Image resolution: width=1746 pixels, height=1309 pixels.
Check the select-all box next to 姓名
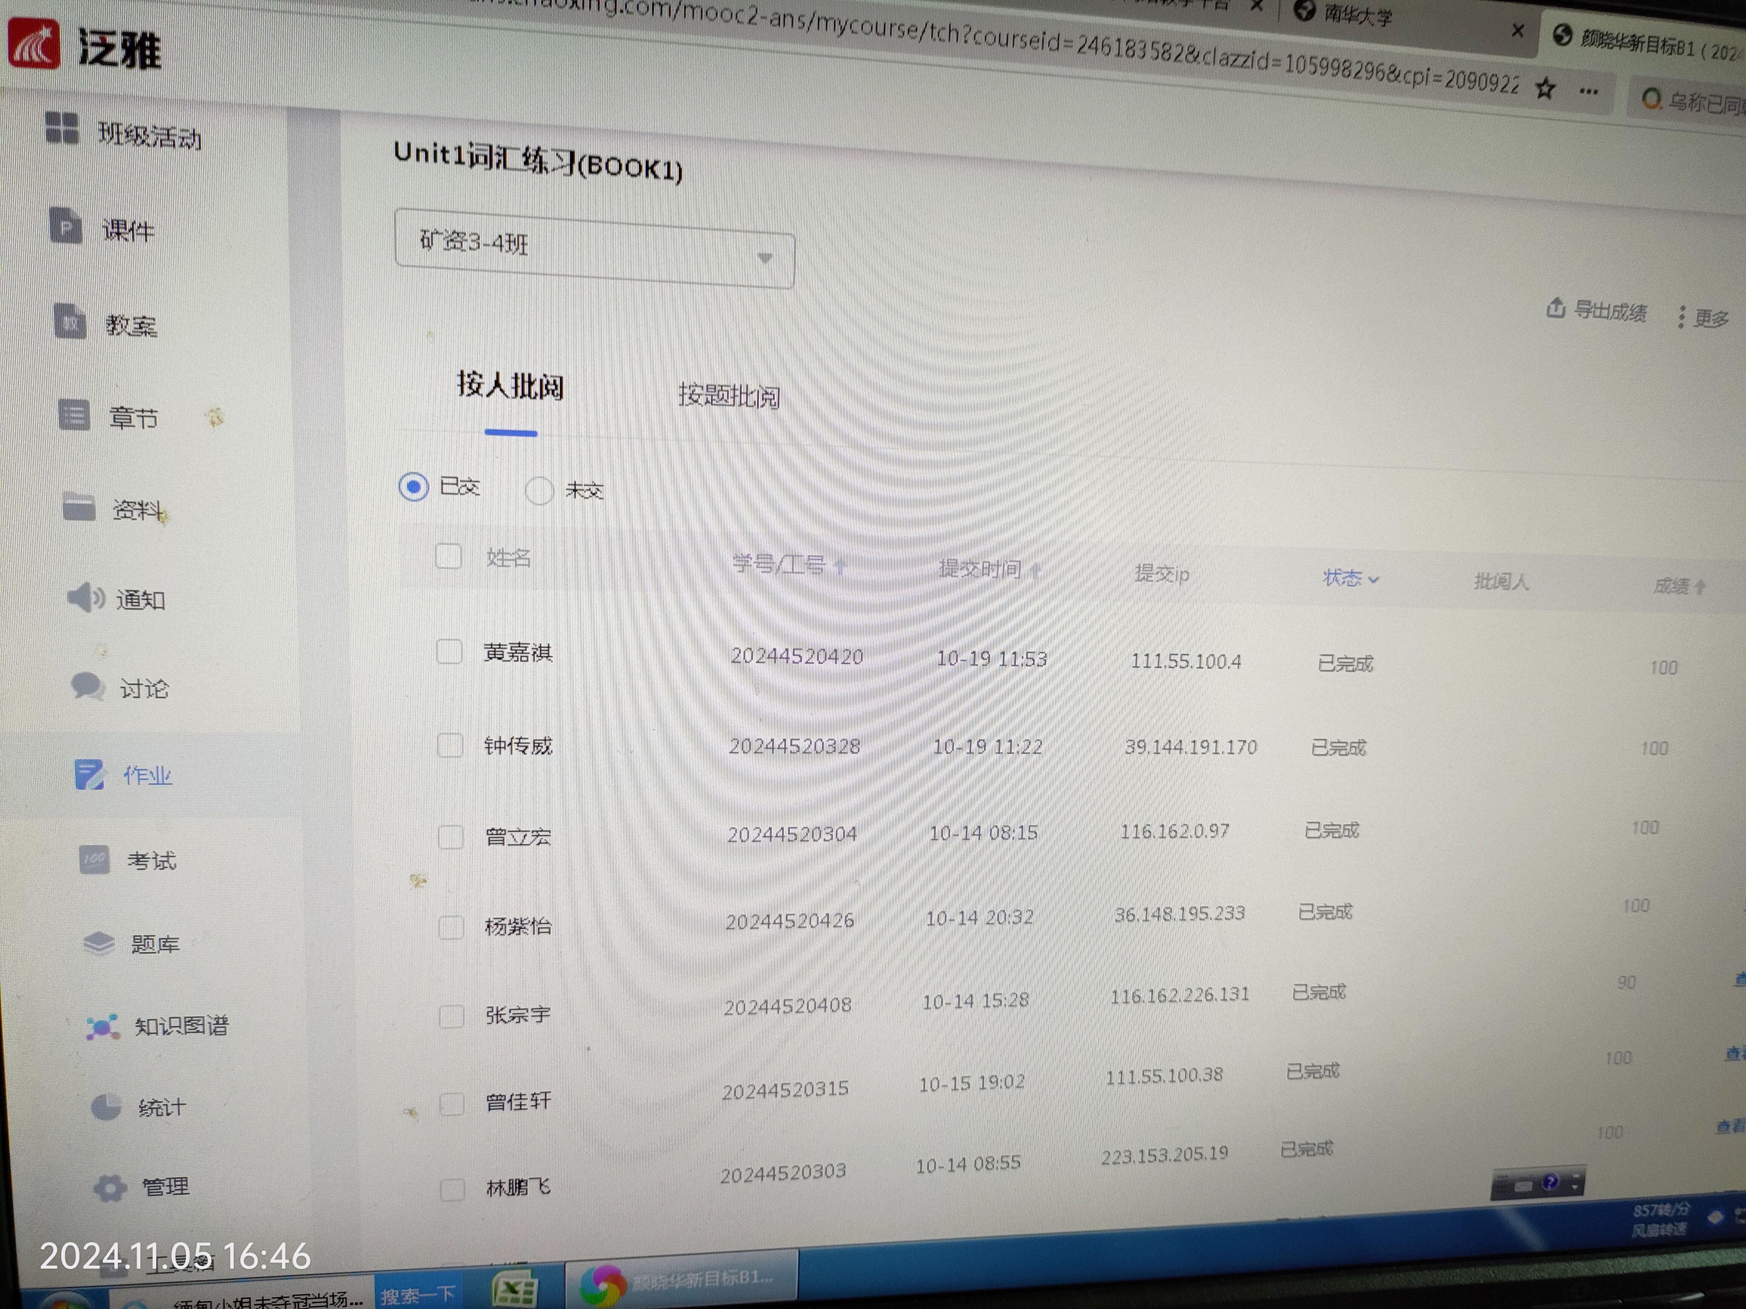[448, 556]
